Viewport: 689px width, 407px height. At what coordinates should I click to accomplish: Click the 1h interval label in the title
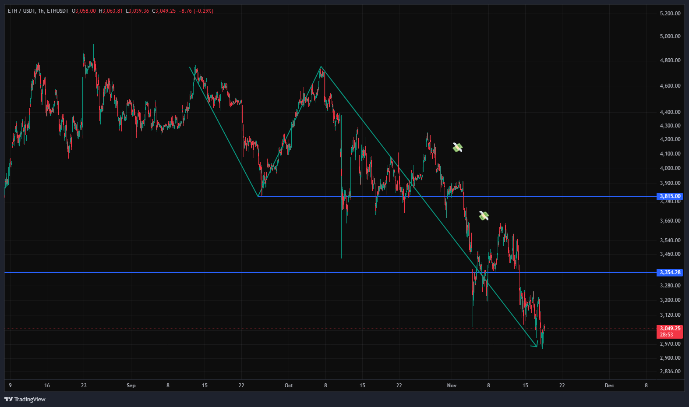click(x=41, y=11)
